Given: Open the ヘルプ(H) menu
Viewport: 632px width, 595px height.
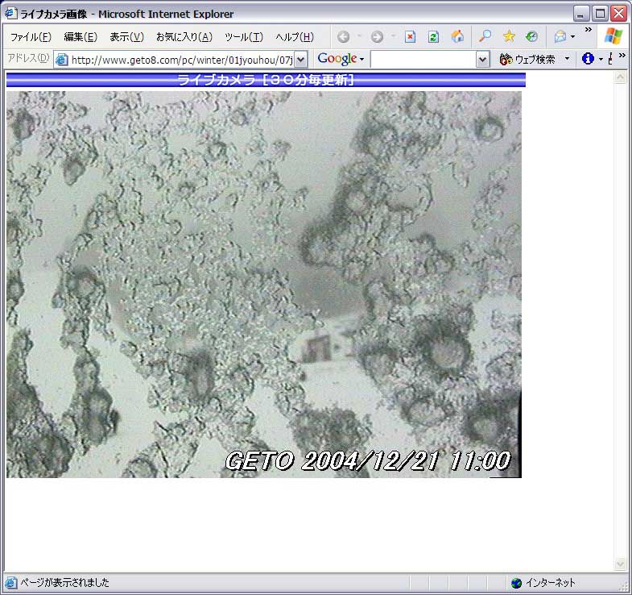Looking at the screenshot, I should (x=295, y=37).
